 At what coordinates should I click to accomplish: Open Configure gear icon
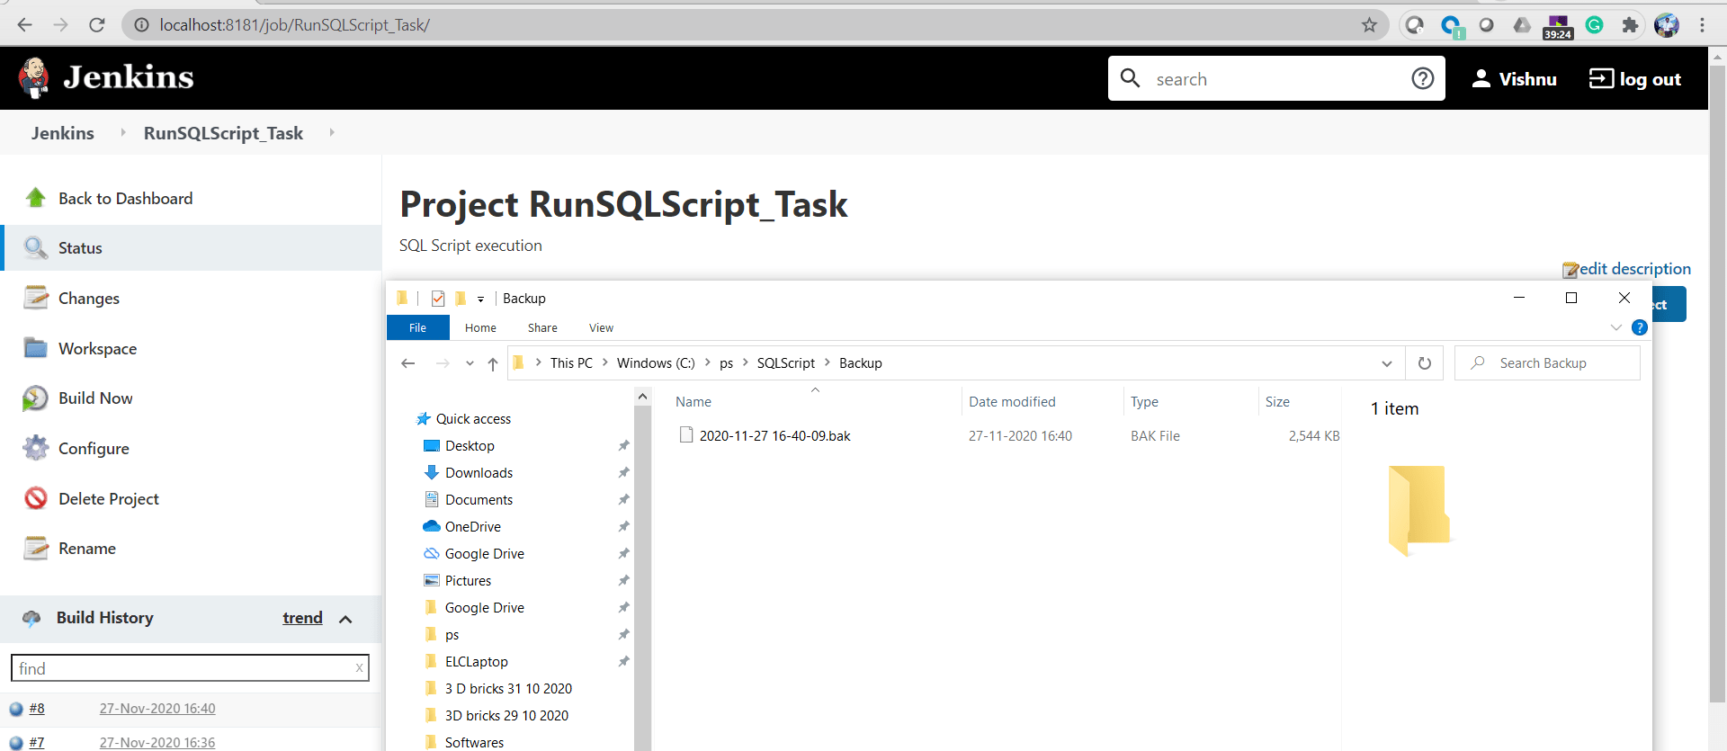35,448
